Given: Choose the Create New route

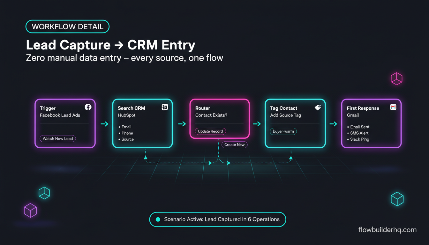Looking at the screenshot, I should pos(234,145).
